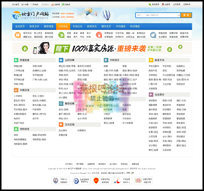Click the 北京互联网举报中心 badge in the footer
The height and width of the screenshot is (191, 204).
(81, 181)
